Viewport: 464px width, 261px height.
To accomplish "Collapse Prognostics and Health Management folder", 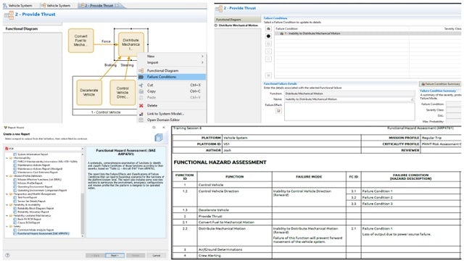I will 7,194.
